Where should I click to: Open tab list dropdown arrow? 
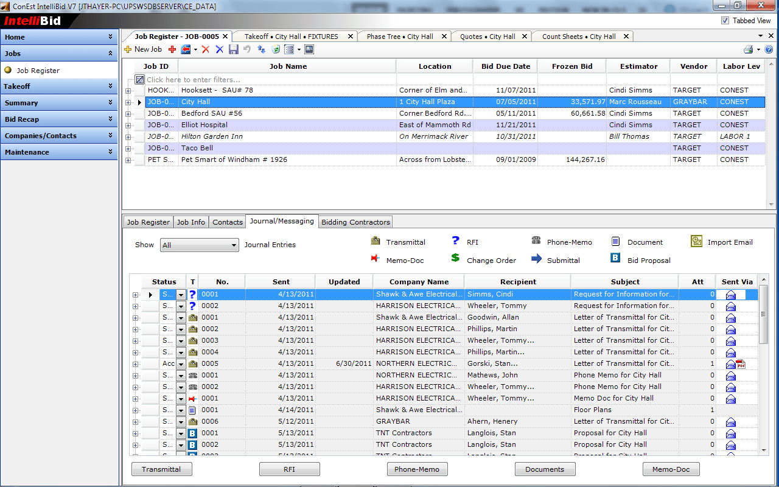761,37
